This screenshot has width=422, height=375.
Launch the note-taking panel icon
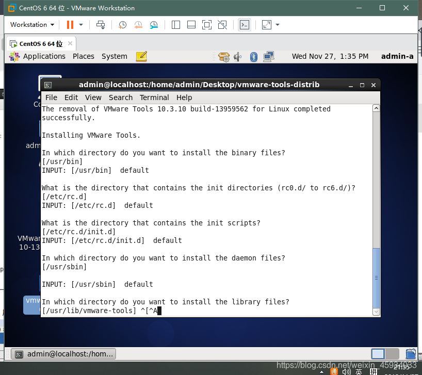coord(141,56)
